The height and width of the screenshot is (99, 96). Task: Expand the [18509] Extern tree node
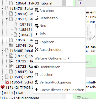click(3, 77)
